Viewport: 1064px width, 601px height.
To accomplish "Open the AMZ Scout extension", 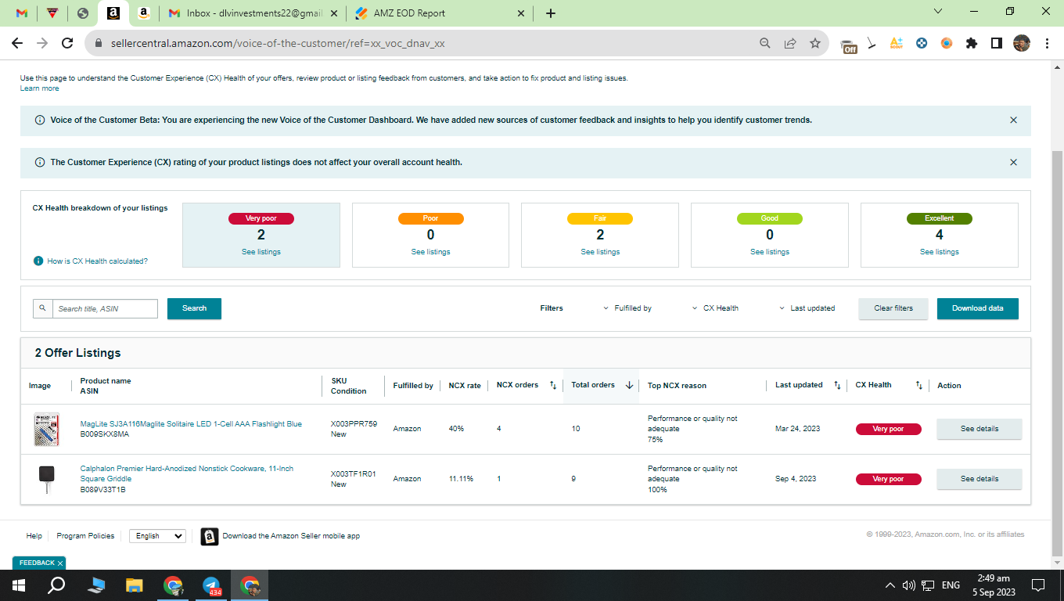I will coord(897,44).
